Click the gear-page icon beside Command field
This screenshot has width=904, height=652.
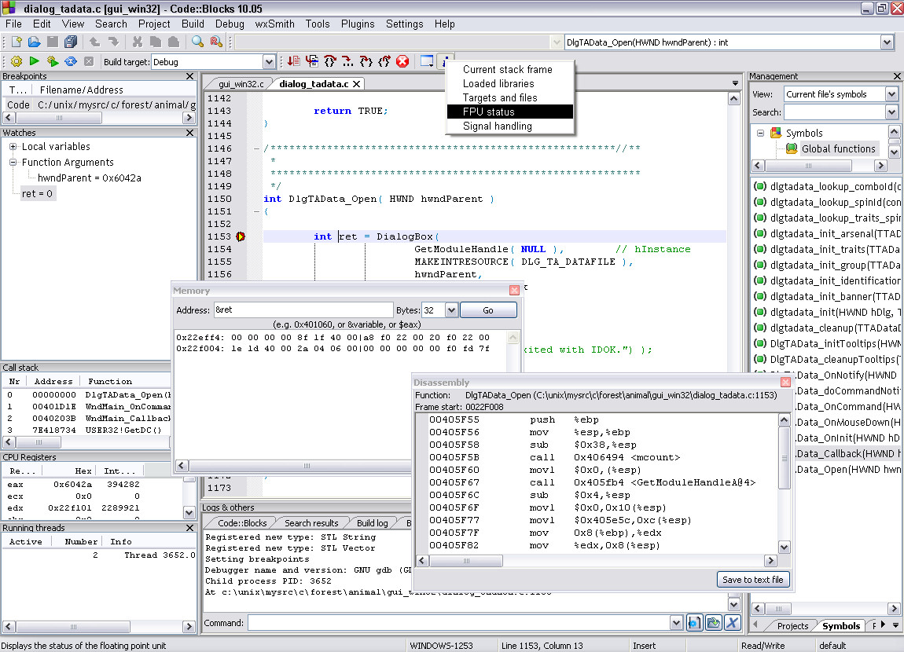[x=695, y=623]
